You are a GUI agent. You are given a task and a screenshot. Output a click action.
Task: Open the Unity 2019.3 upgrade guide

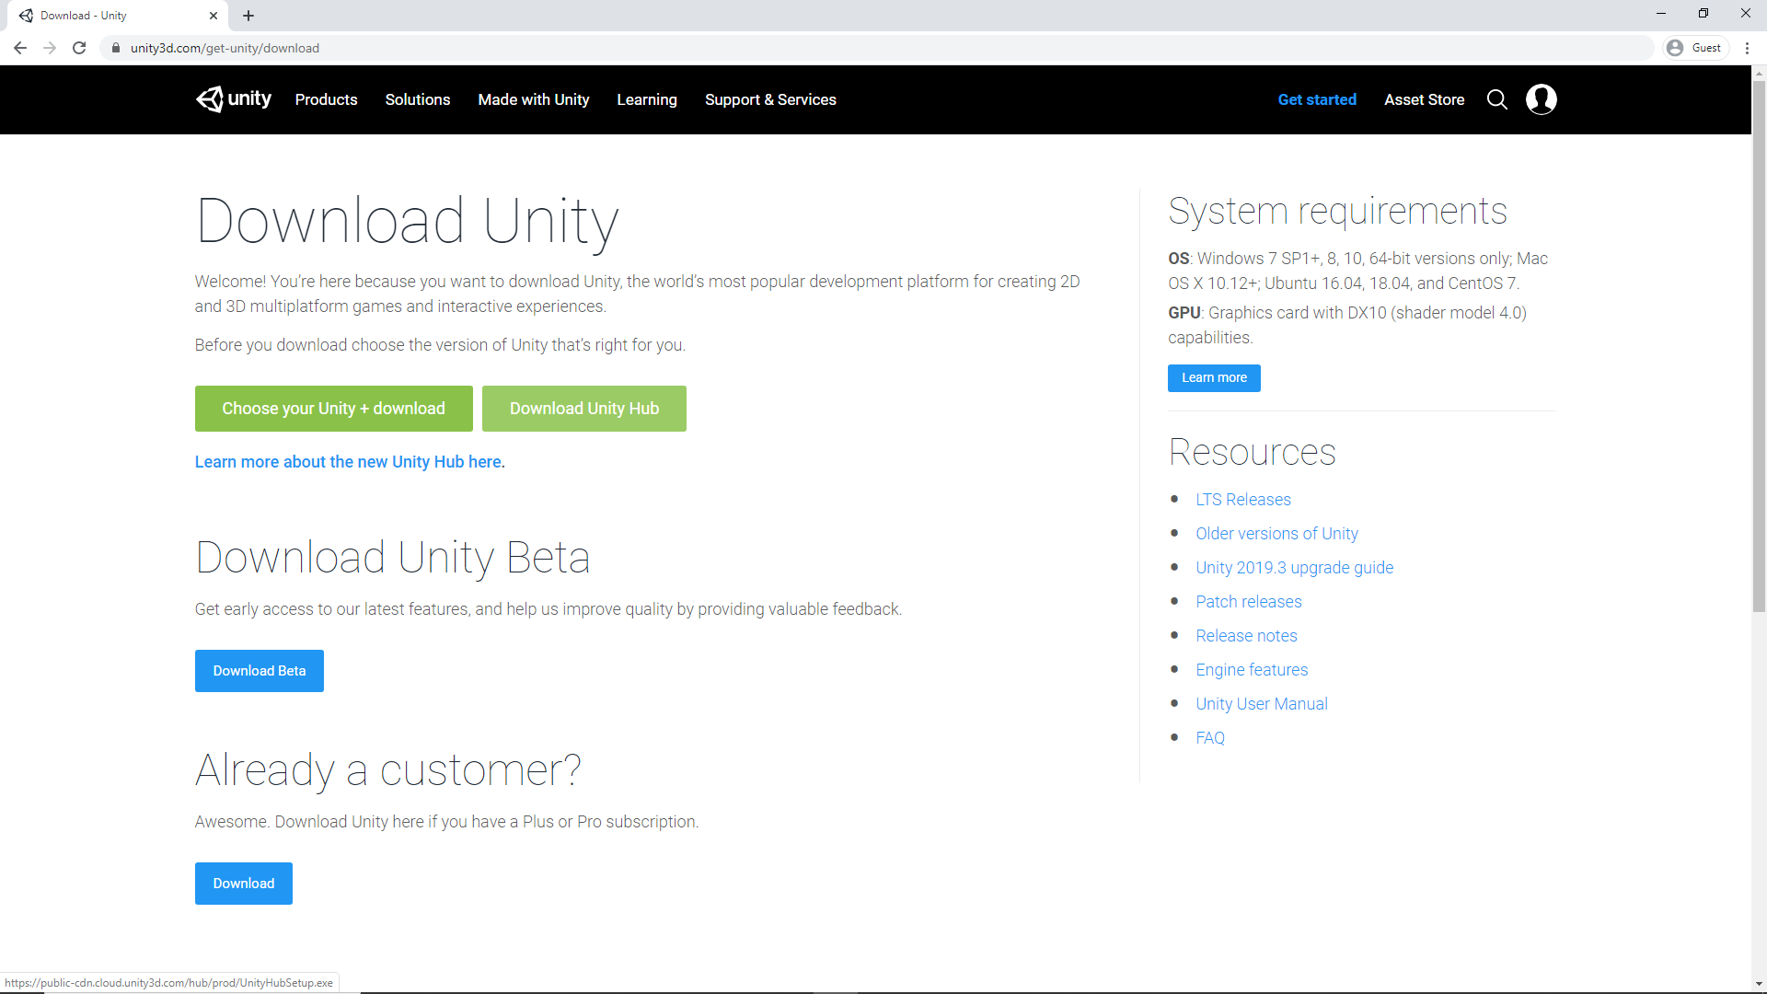(x=1294, y=568)
